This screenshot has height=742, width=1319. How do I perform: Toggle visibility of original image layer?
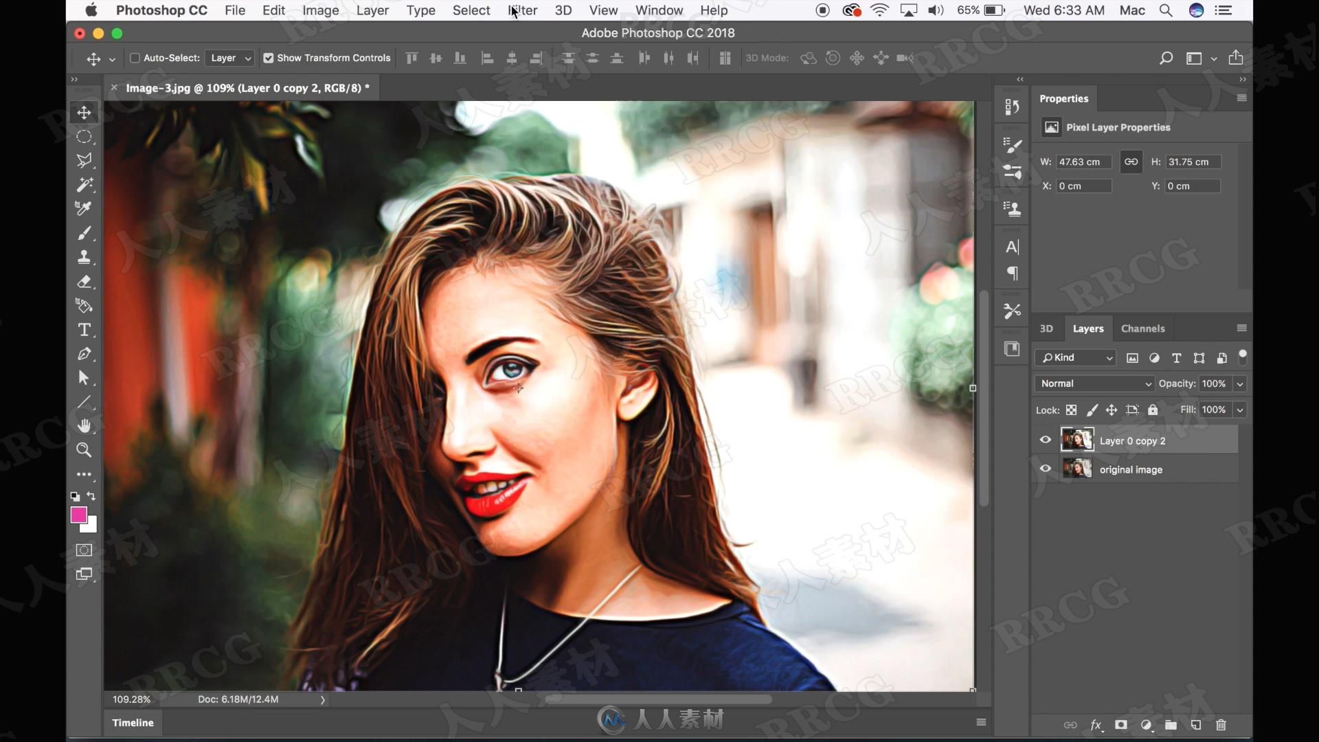point(1046,469)
